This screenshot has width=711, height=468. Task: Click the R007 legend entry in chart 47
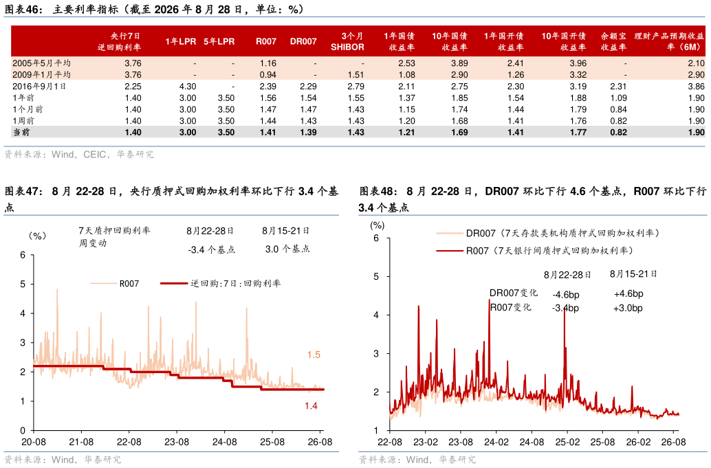(x=115, y=284)
